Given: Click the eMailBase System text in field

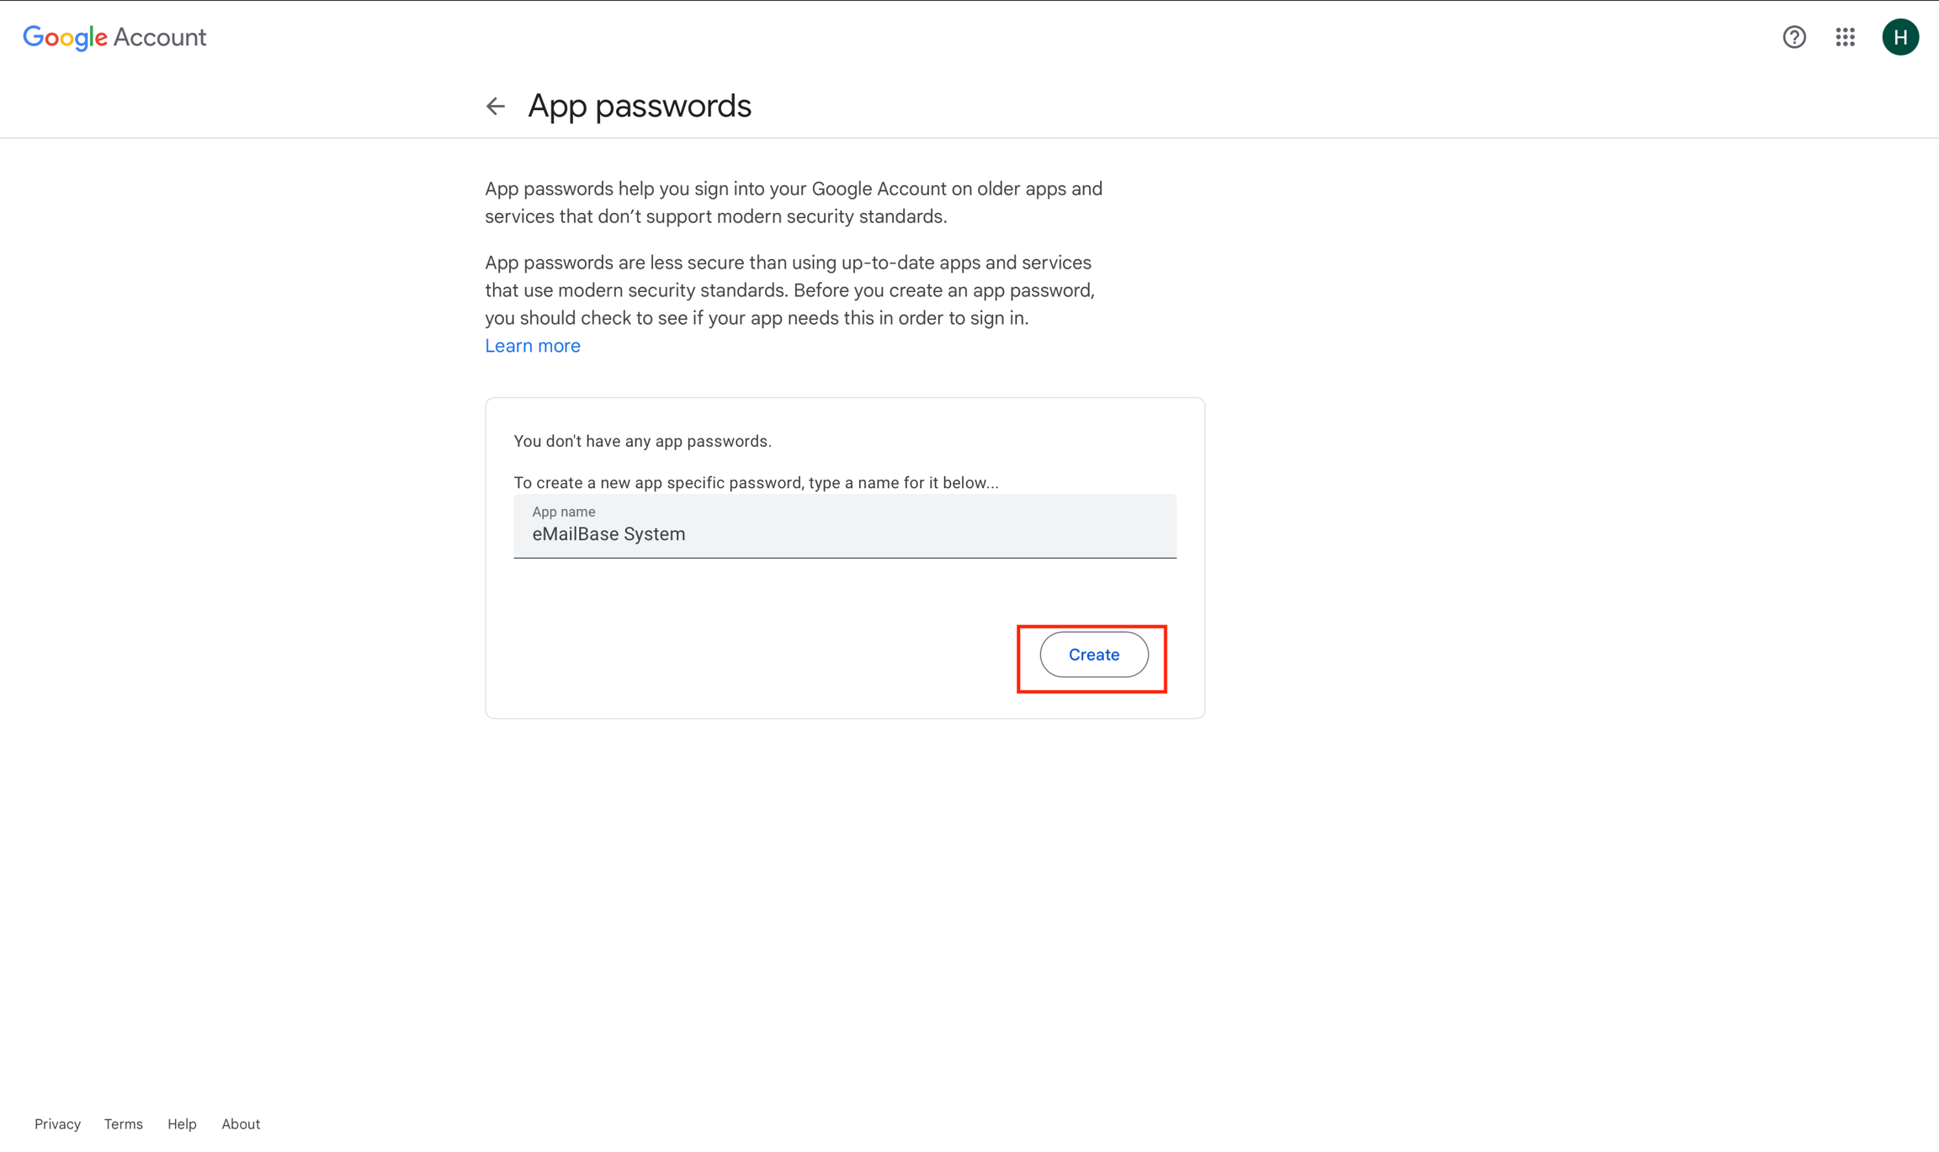Looking at the screenshot, I should point(608,534).
